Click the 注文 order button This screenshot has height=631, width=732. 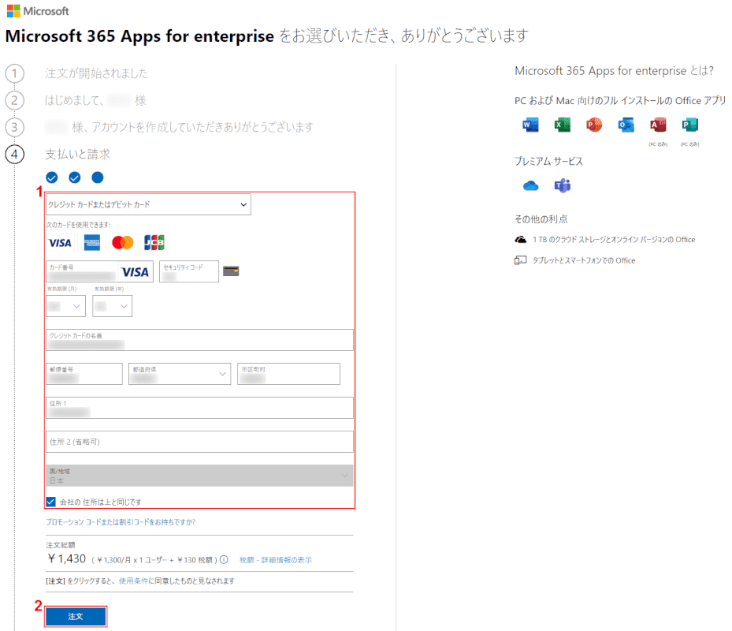[x=76, y=617]
